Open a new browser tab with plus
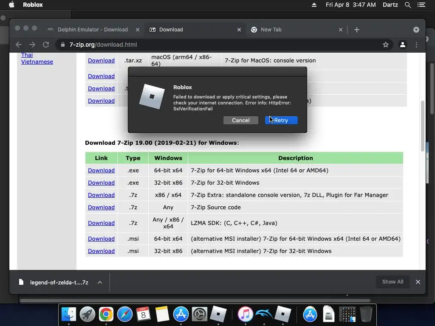 pyautogui.click(x=357, y=30)
